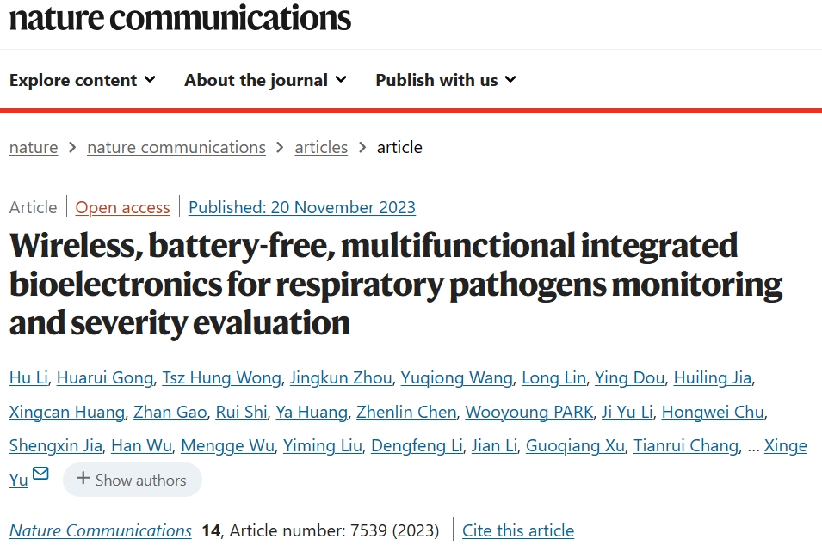Click author Yuqiong Wang
The width and height of the screenshot is (822, 551).
456,377
